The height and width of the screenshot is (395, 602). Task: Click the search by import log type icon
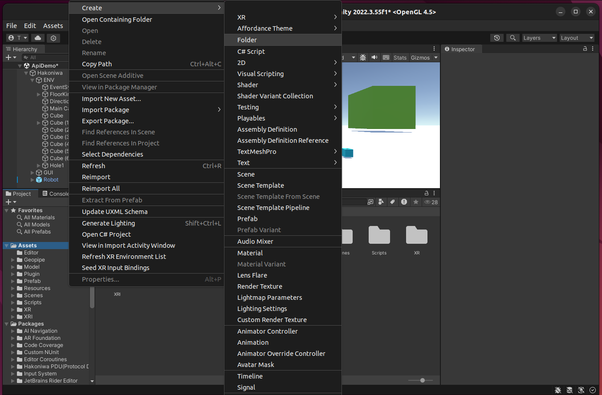[404, 202]
